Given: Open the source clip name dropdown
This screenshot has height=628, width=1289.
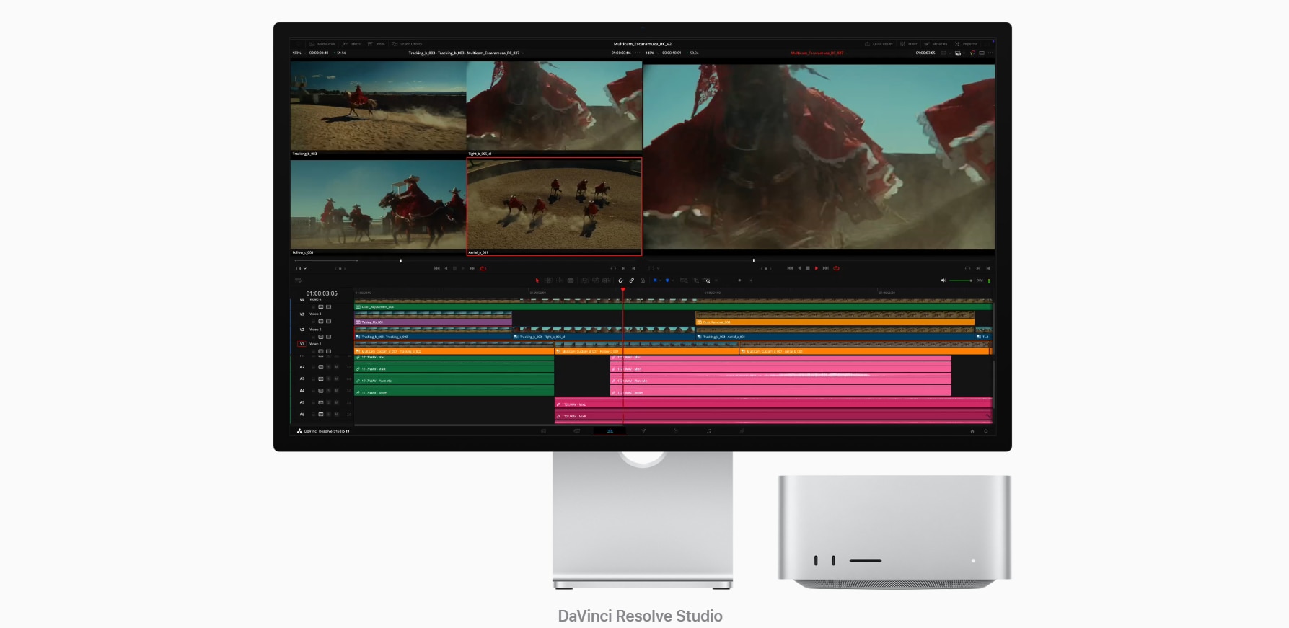Looking at the screenshot, I should pos(466,53).
